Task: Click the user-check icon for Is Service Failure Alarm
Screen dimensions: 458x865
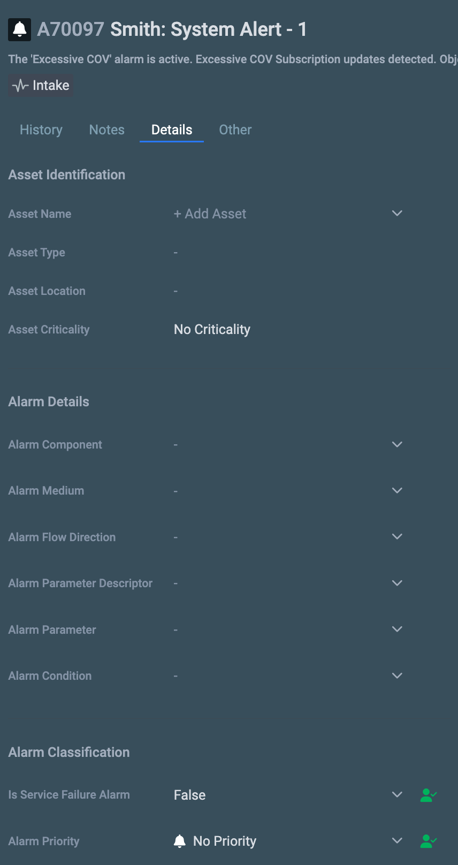Action: pyautogui.click(x=428, y=795)
